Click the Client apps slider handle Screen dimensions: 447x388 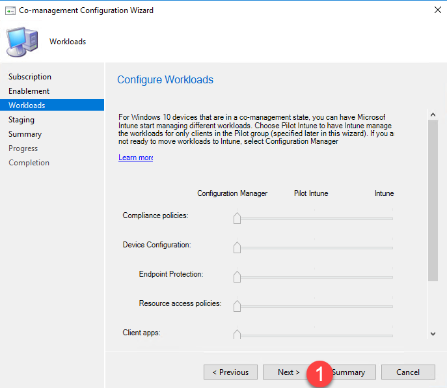pyautogui.click(x=237, y=334)
